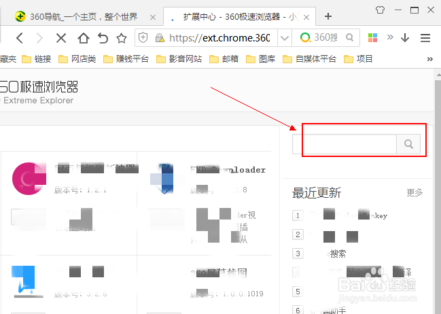Click the Extreme Explorer logo text
The width and height of the screenshot is (441, 314).
(x=38, y=101)
